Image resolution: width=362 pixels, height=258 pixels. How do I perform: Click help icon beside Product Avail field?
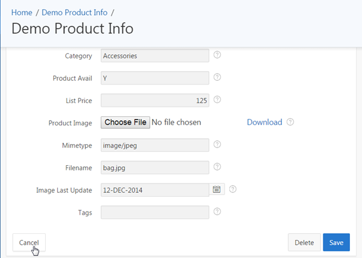tap(217, 77)
